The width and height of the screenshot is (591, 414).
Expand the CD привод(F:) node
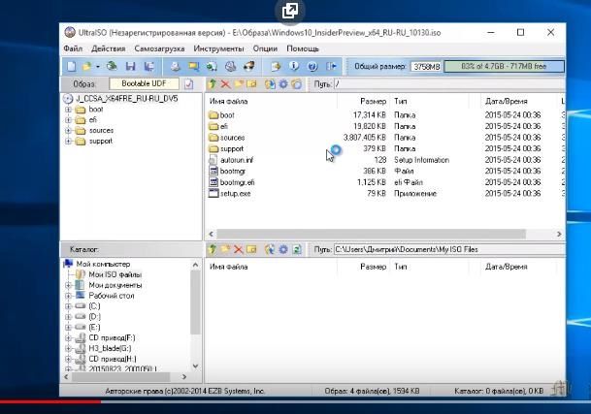point(68,338)
